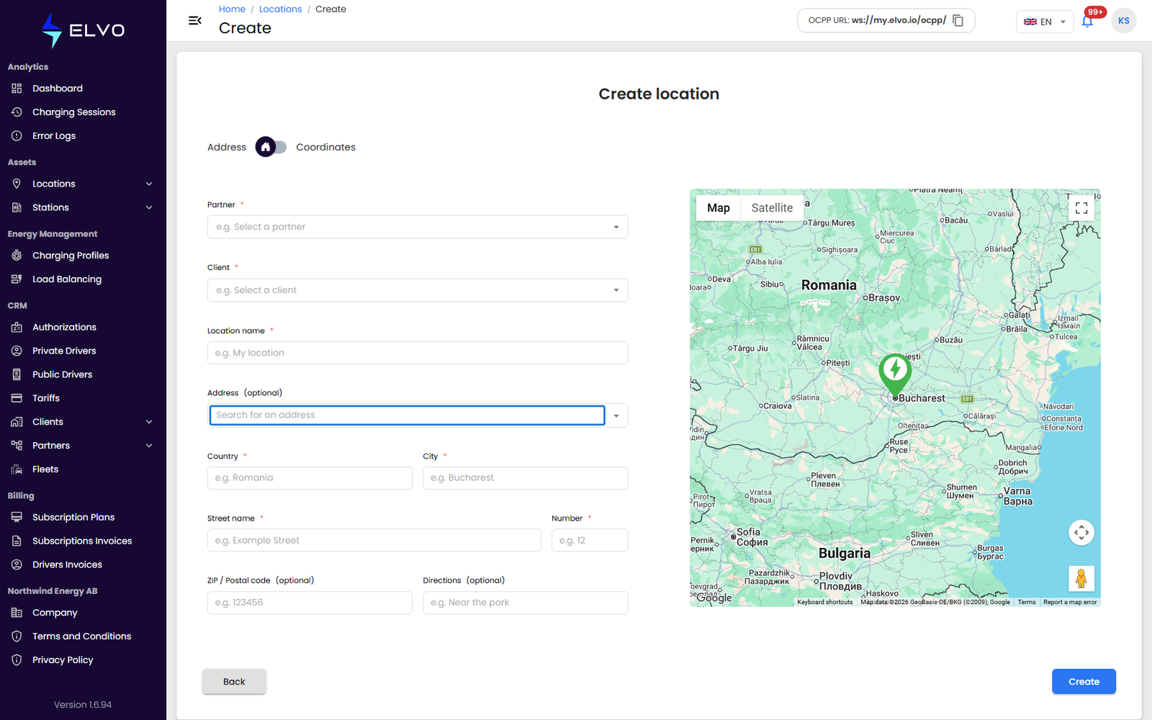Click the Country input field

tap(310, 478)
